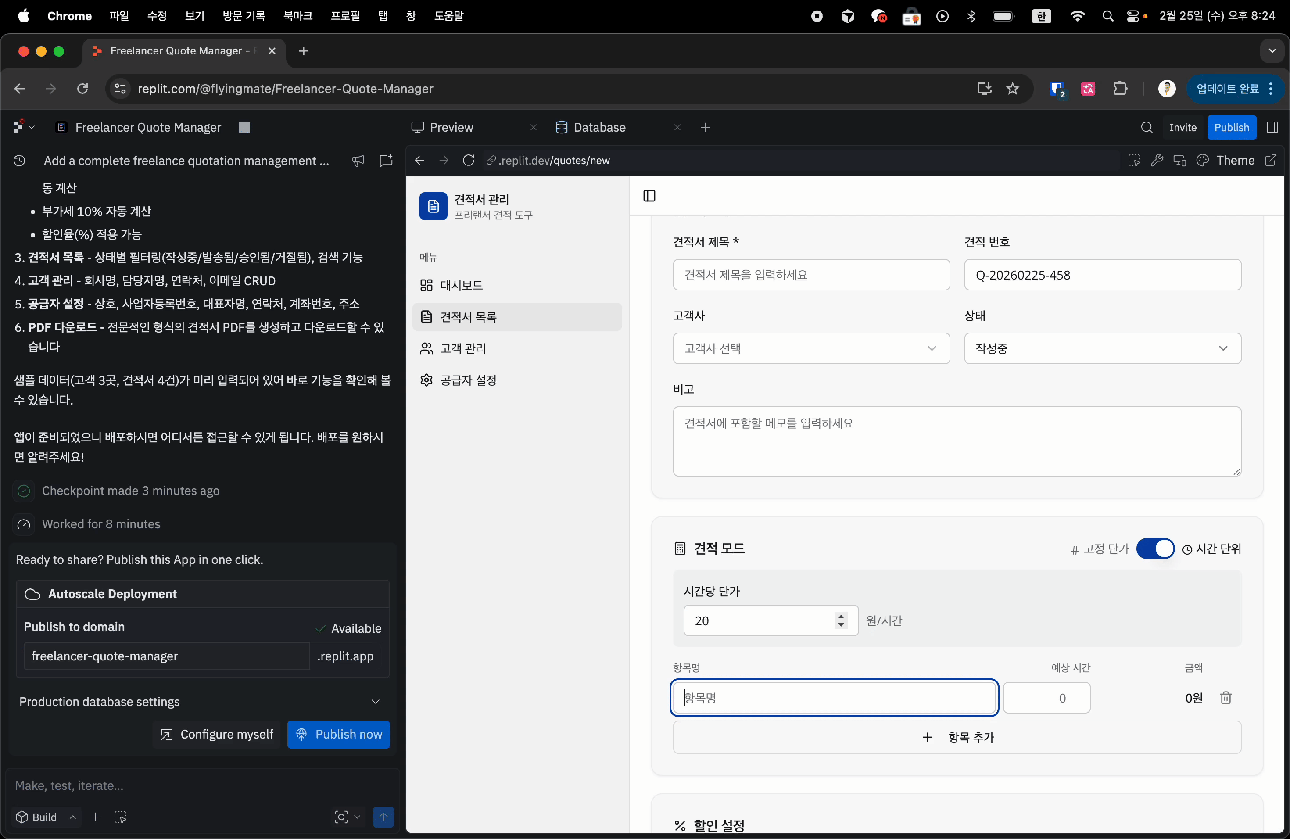Expand Production database settings
1290x839 pixels.
coord(200,702)
